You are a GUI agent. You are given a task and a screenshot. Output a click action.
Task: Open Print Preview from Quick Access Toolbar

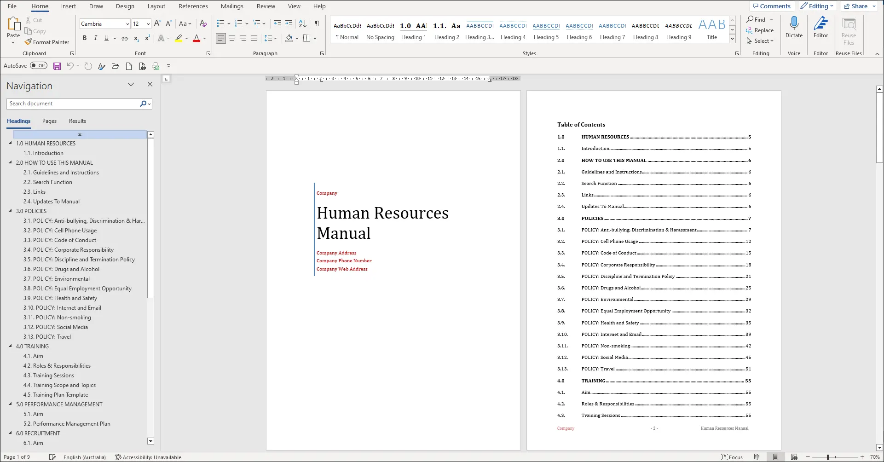pyautogui.click(x=142, y=66)
